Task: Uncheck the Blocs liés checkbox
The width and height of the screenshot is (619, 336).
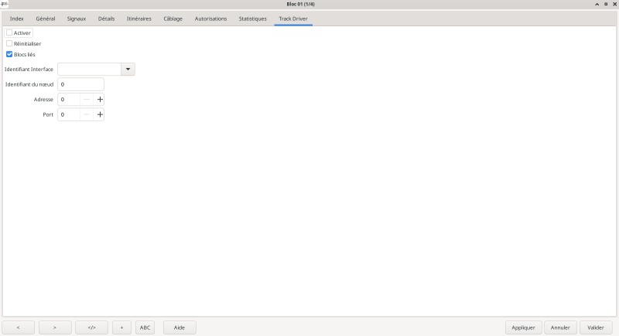Action: pos(9,55)
